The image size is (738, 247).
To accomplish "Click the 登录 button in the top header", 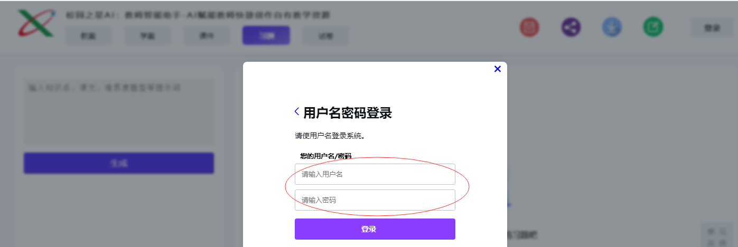I will click(x=712, y=28).
